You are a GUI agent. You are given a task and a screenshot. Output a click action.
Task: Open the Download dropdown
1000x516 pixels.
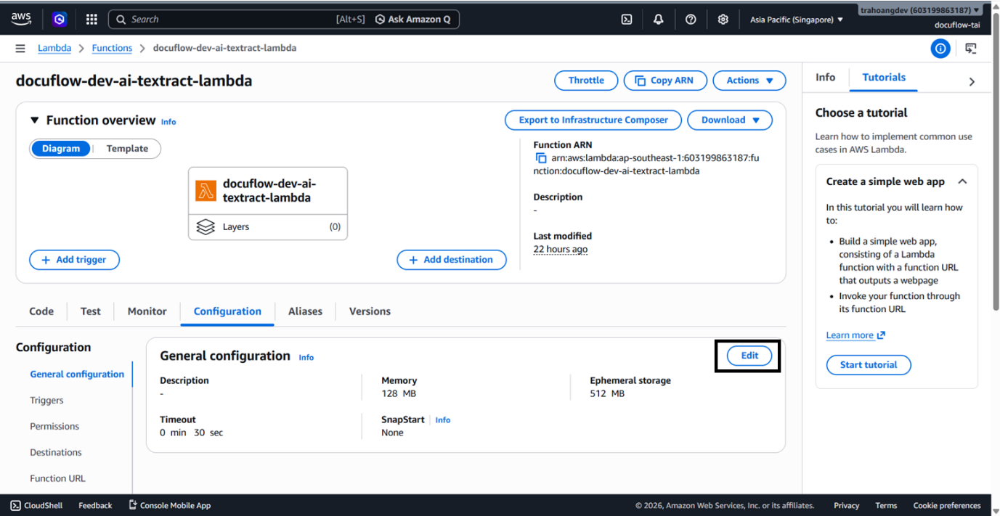pyautogui.click(x=730, y=120)
